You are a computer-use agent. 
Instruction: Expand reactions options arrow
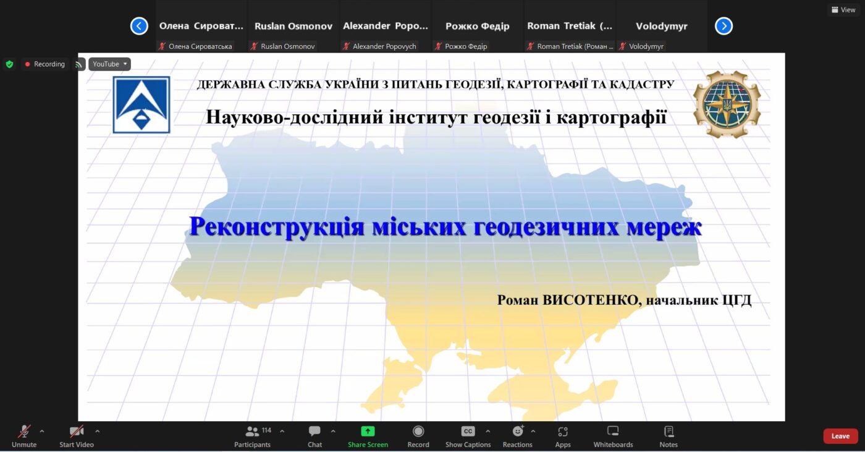click(533, 432)
